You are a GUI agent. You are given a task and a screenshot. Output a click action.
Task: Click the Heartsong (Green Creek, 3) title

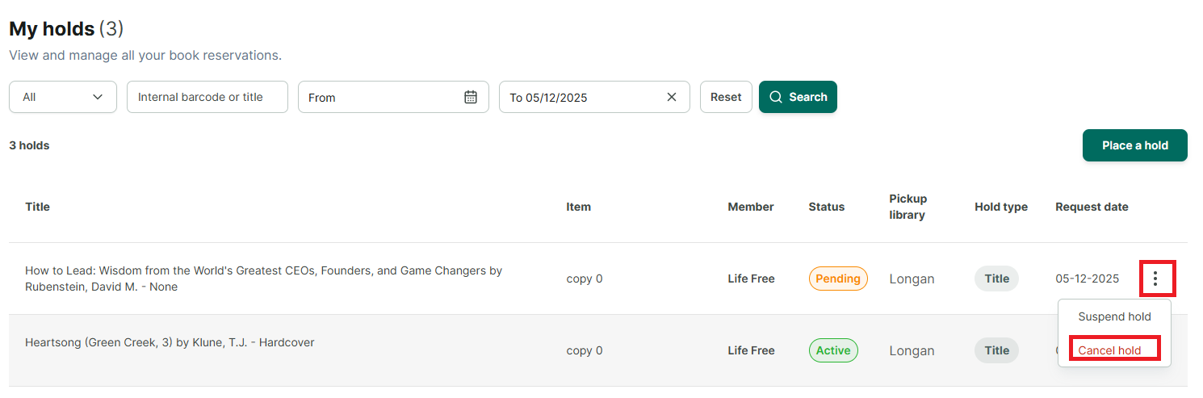pyautogui.click(x=170, y=342)
